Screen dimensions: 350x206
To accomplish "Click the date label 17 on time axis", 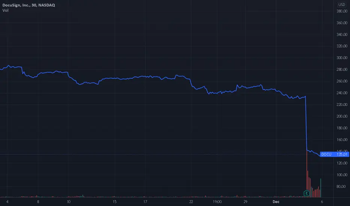I will pos(145,202).
